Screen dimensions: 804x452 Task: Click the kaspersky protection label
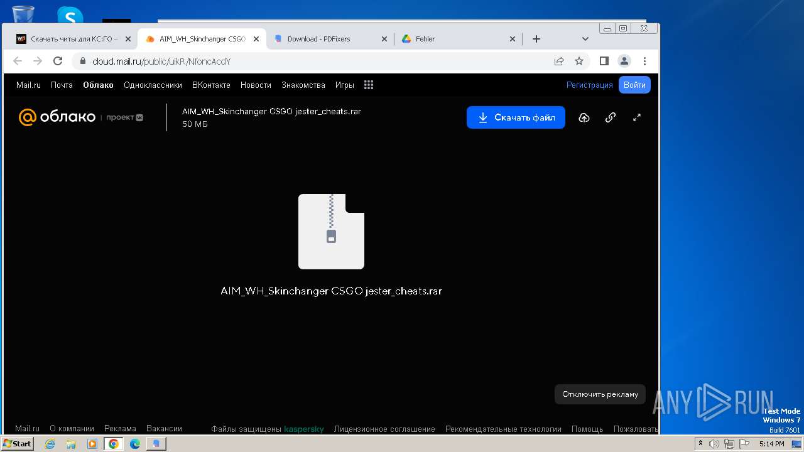(304, 429)
